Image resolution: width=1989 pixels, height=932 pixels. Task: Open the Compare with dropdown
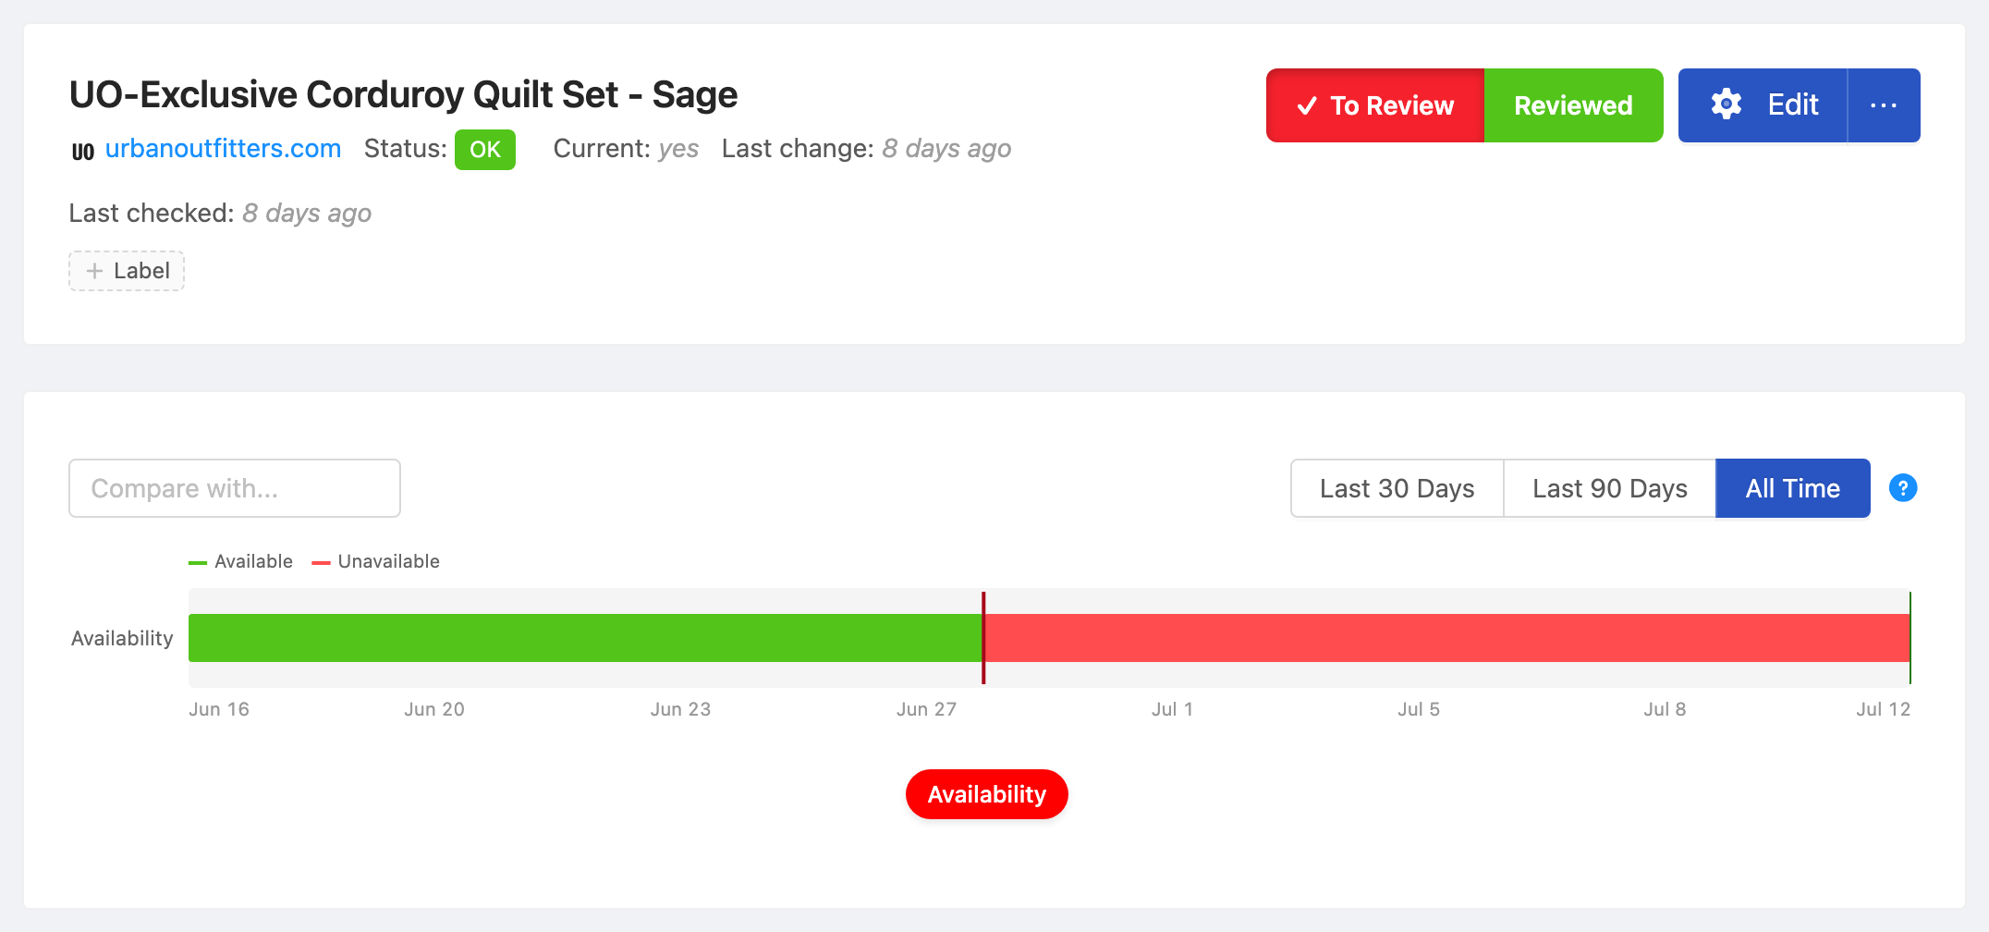coord(235,488)
